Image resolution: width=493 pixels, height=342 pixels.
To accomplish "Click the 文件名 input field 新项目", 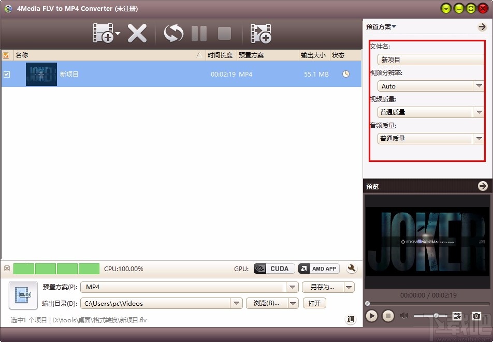I will pos(430,59).
